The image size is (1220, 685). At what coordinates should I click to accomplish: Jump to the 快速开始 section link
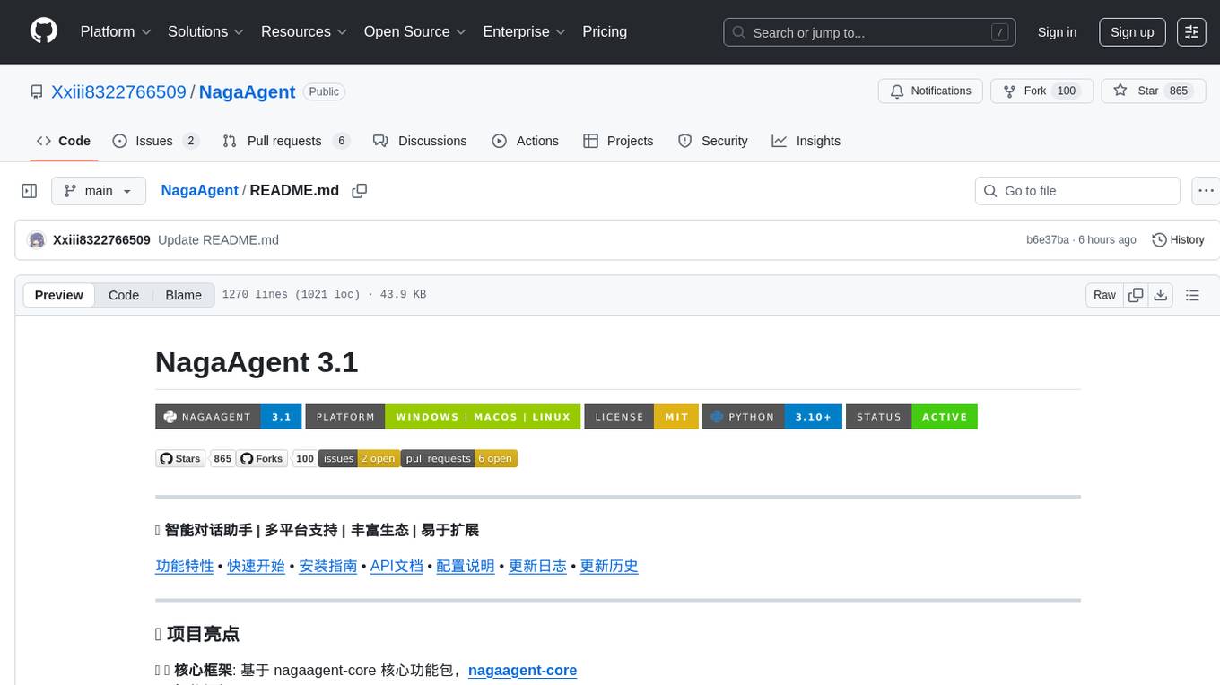click(257, 566)
